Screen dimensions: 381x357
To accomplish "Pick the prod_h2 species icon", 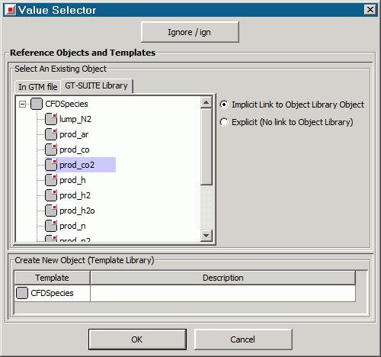I will point(51,195).
